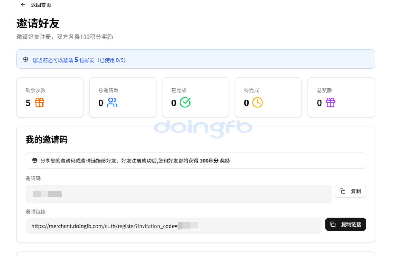Click the gift icon in the blue banner
This screenshot has width=405, height=256.
[26, 59]
